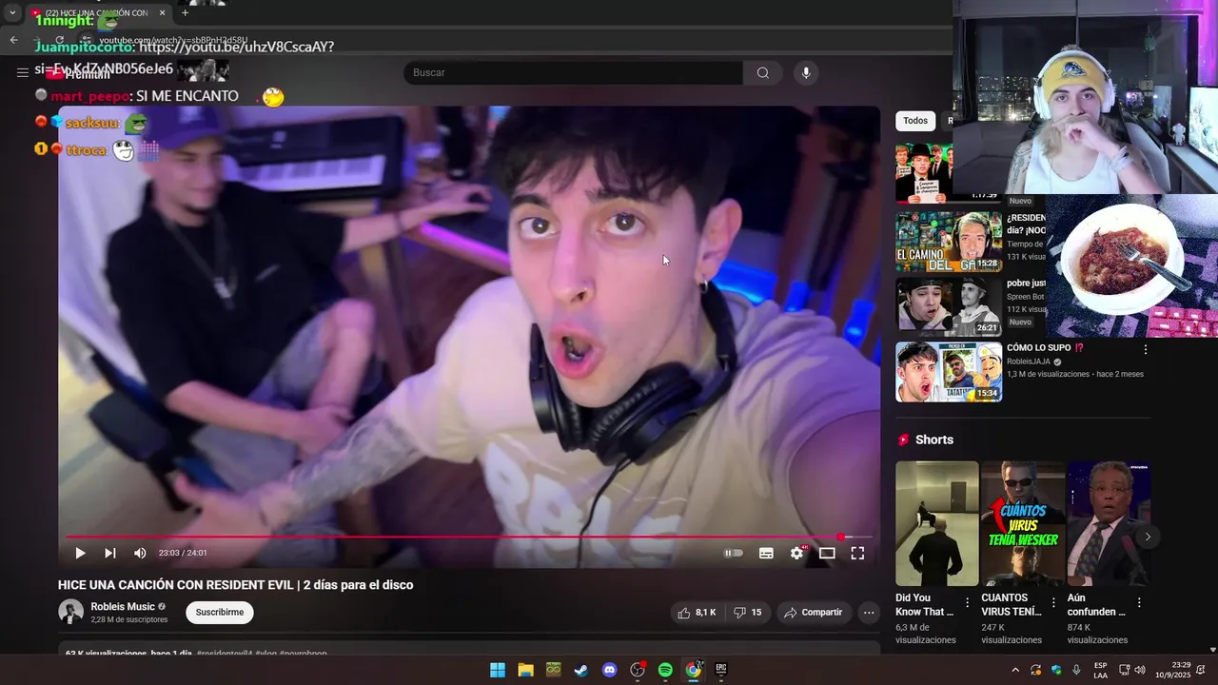Click the 2,28 M de suscriptores text
Viewport: 1218px width, 685px height.
coord(128,619)
